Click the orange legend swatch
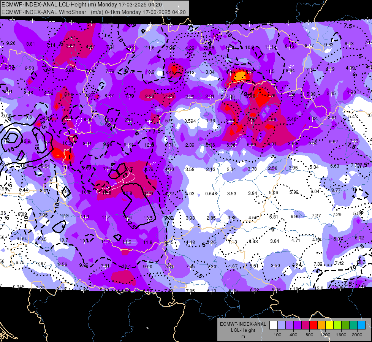 click(x=321, y=325)
